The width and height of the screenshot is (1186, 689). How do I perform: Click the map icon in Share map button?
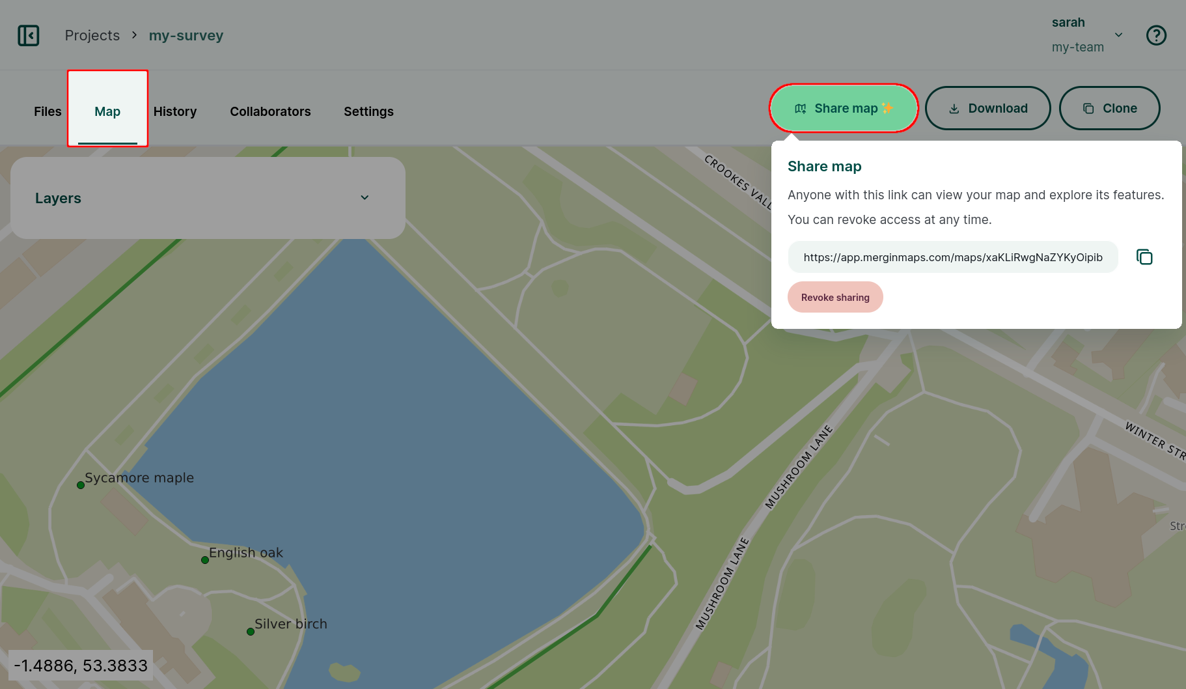801,108
